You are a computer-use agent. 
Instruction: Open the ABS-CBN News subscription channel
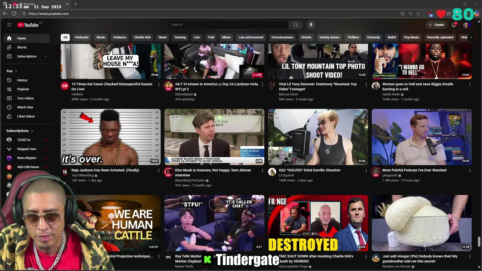coord(26,167)
